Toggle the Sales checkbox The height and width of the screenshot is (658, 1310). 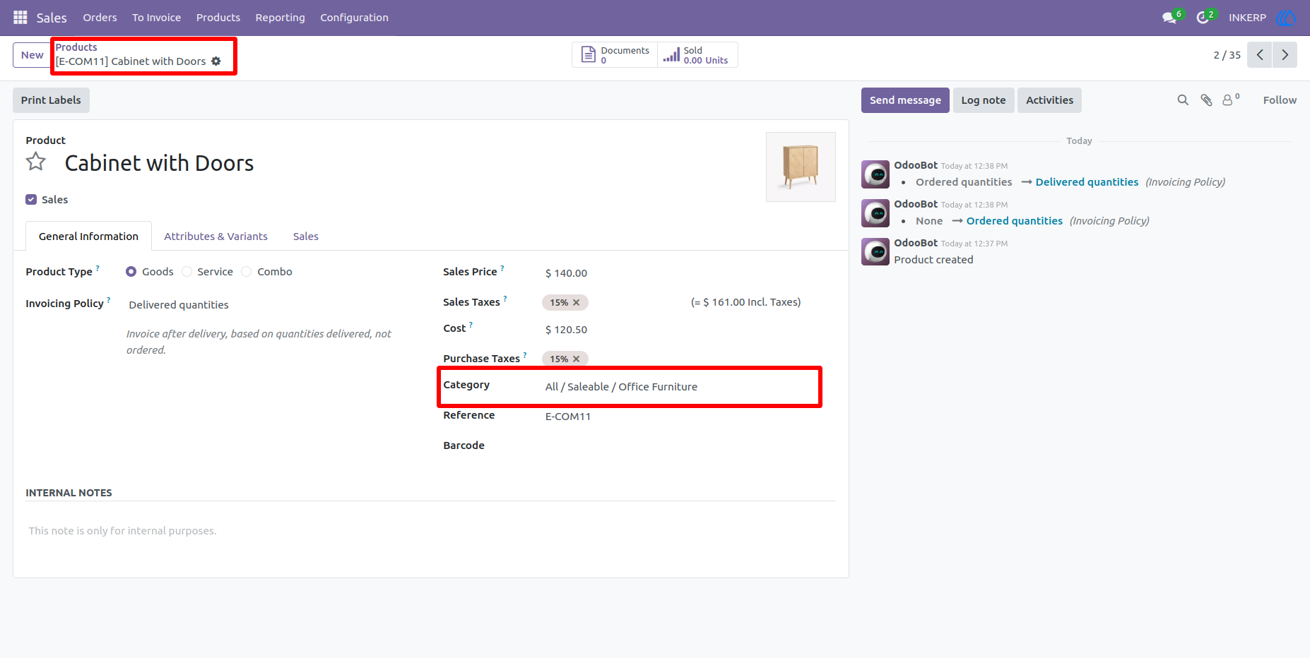(x=31, y=200)
